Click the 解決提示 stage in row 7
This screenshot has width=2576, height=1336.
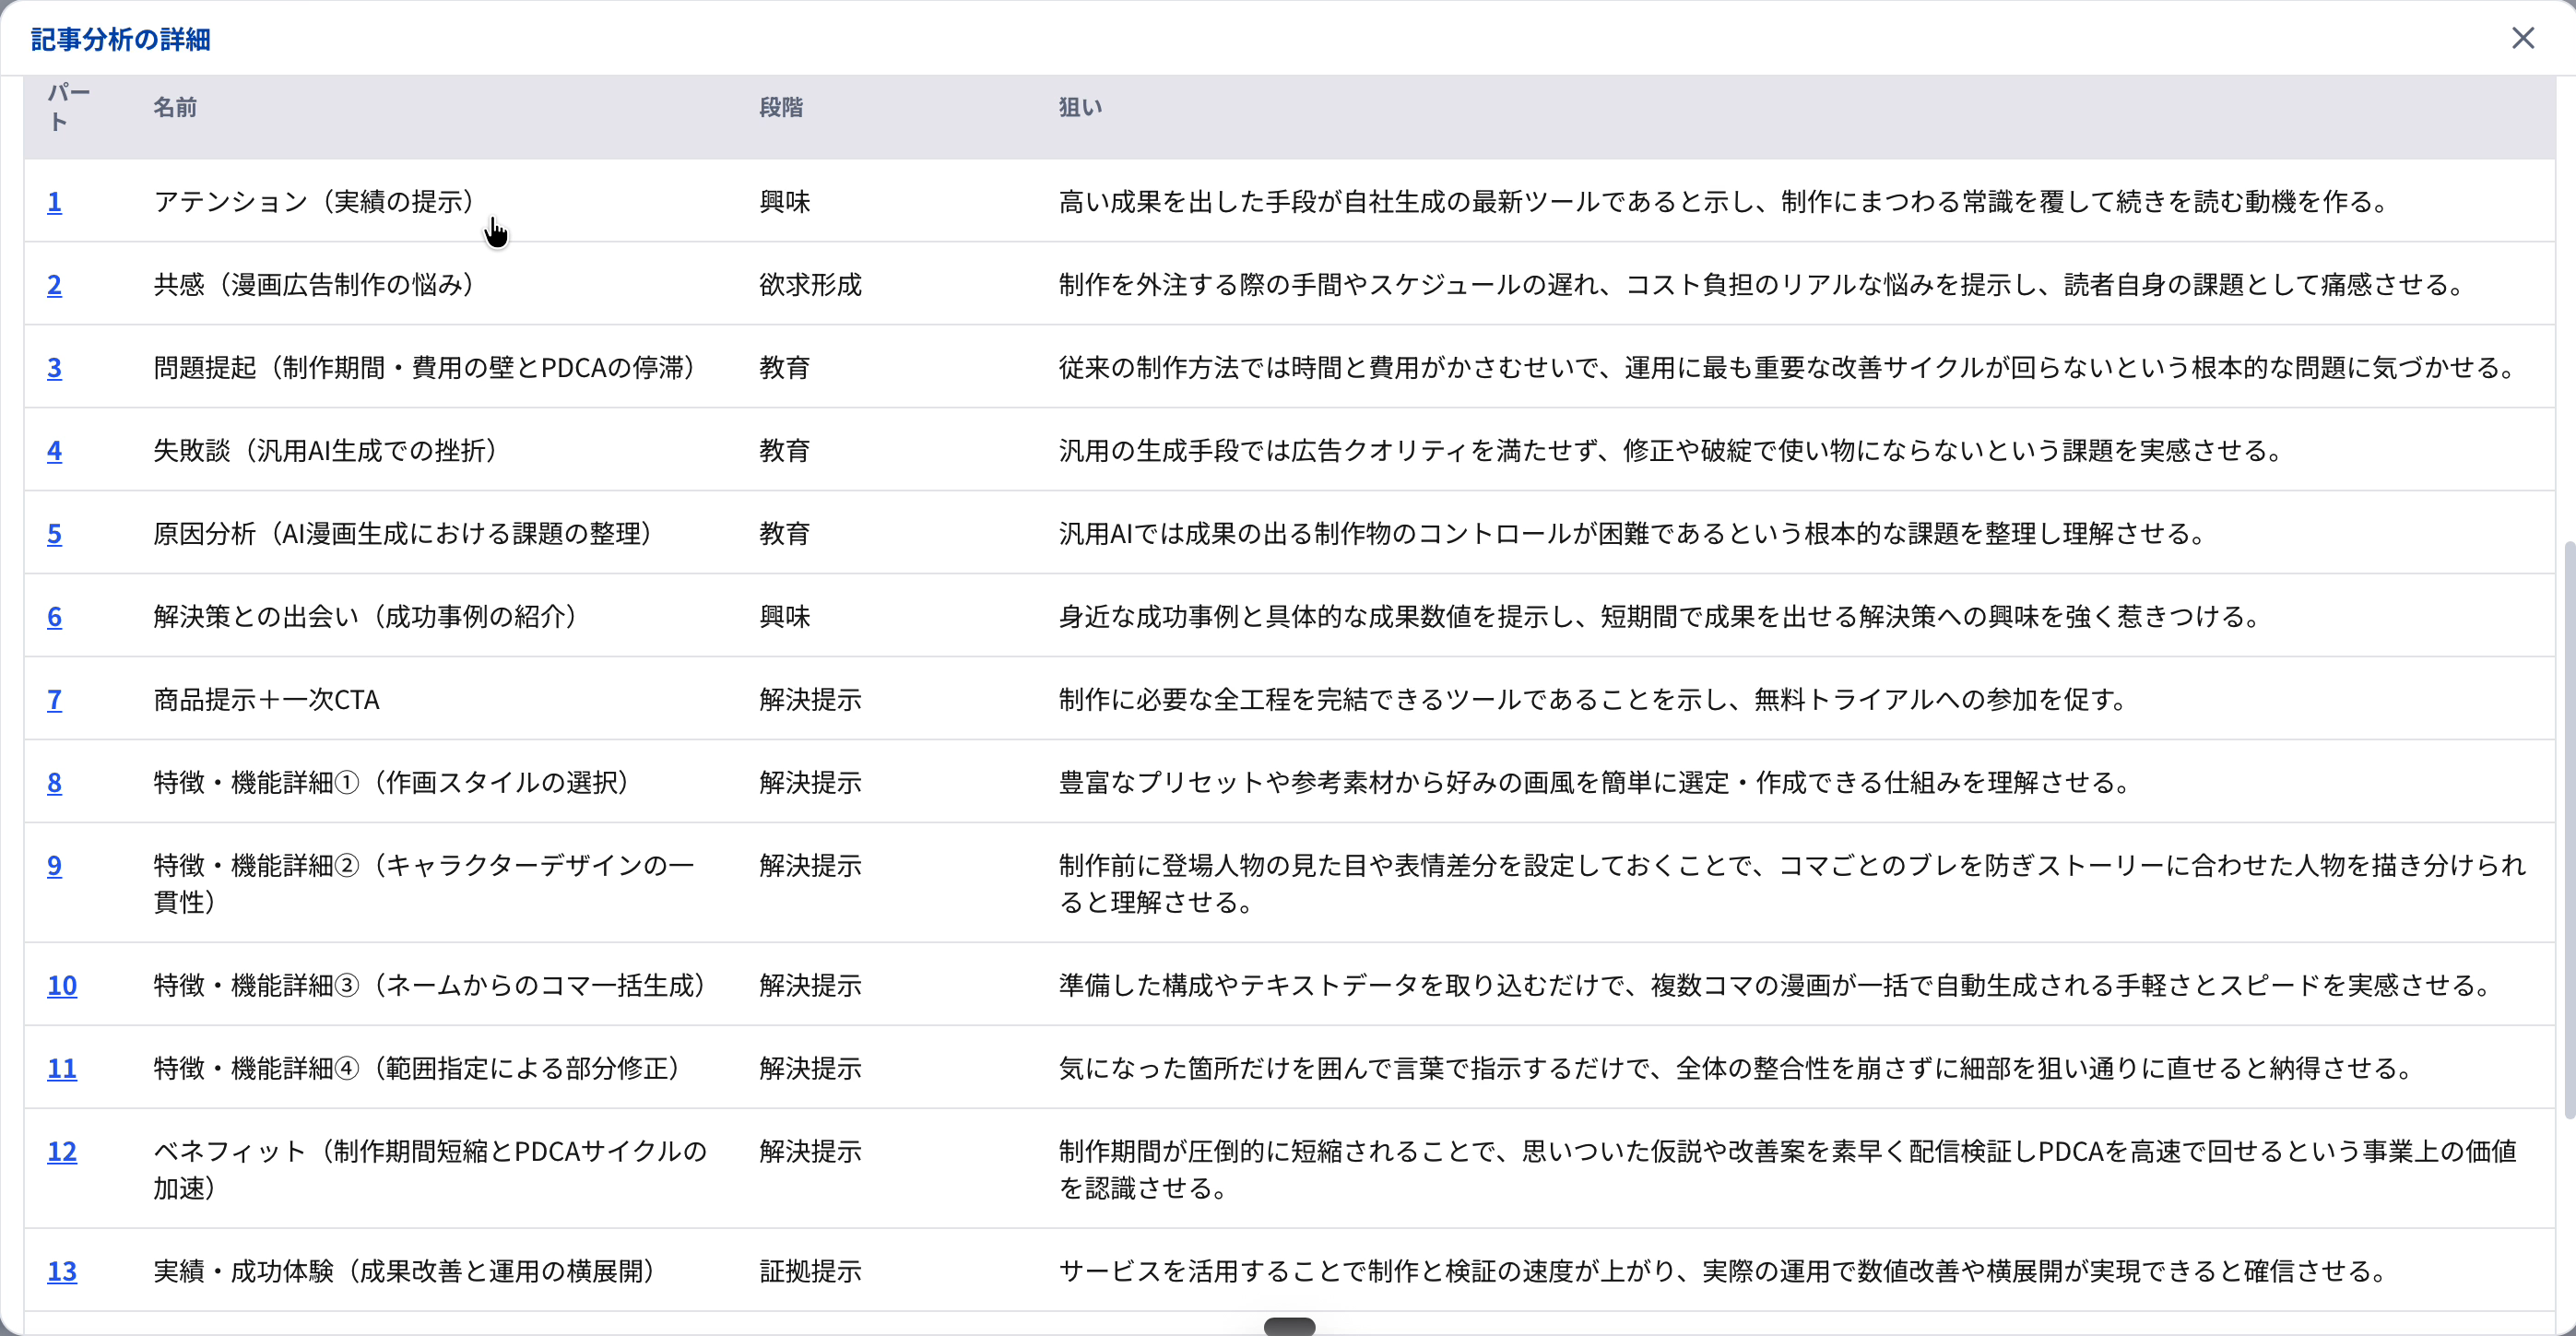click(810, 699)
